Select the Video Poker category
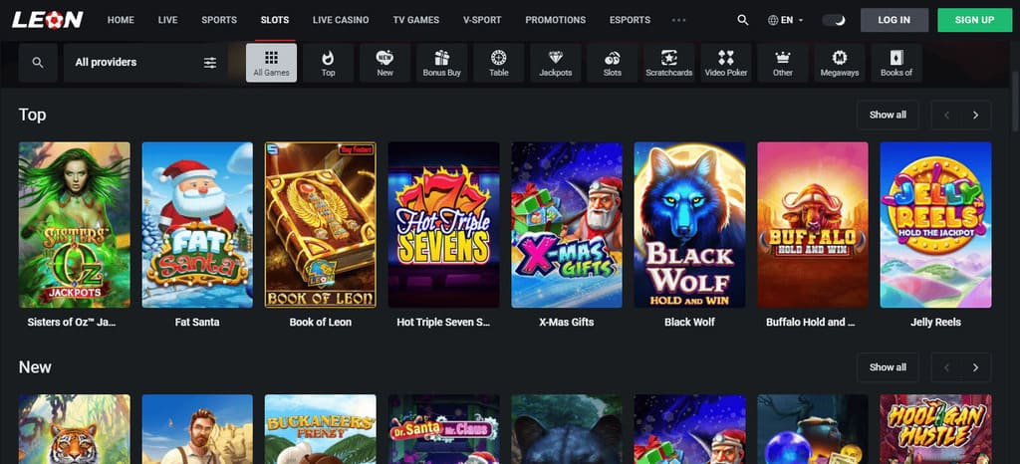This screenshot has height=464, width=1020. [726, 63]
